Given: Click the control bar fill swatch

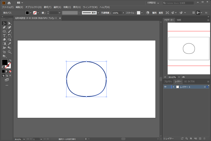Looking at the screenshot, I should [27, 13].
